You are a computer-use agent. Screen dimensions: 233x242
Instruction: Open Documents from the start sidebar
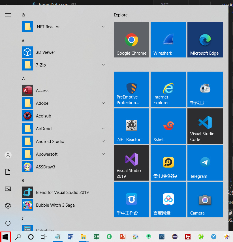tap(8, 172)
